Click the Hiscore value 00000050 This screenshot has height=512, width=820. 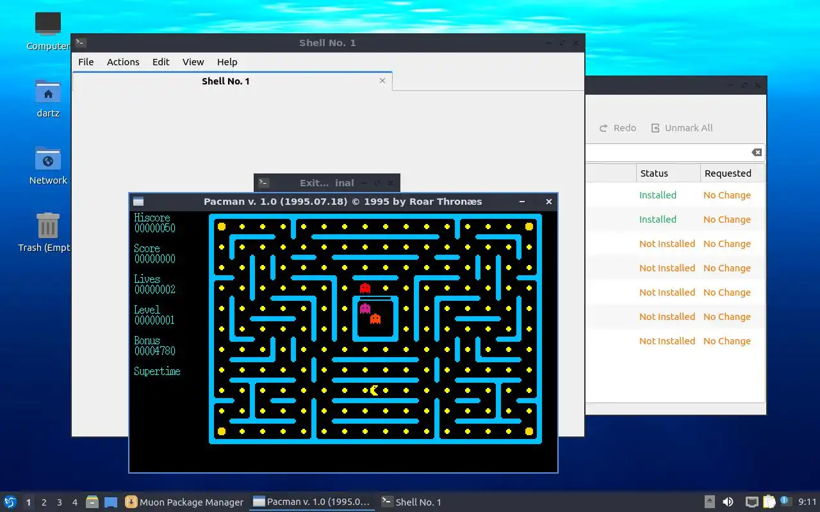click(155, 228)
